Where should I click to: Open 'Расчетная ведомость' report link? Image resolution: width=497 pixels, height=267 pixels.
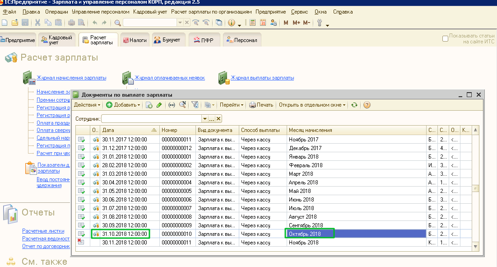coord(46,239)
